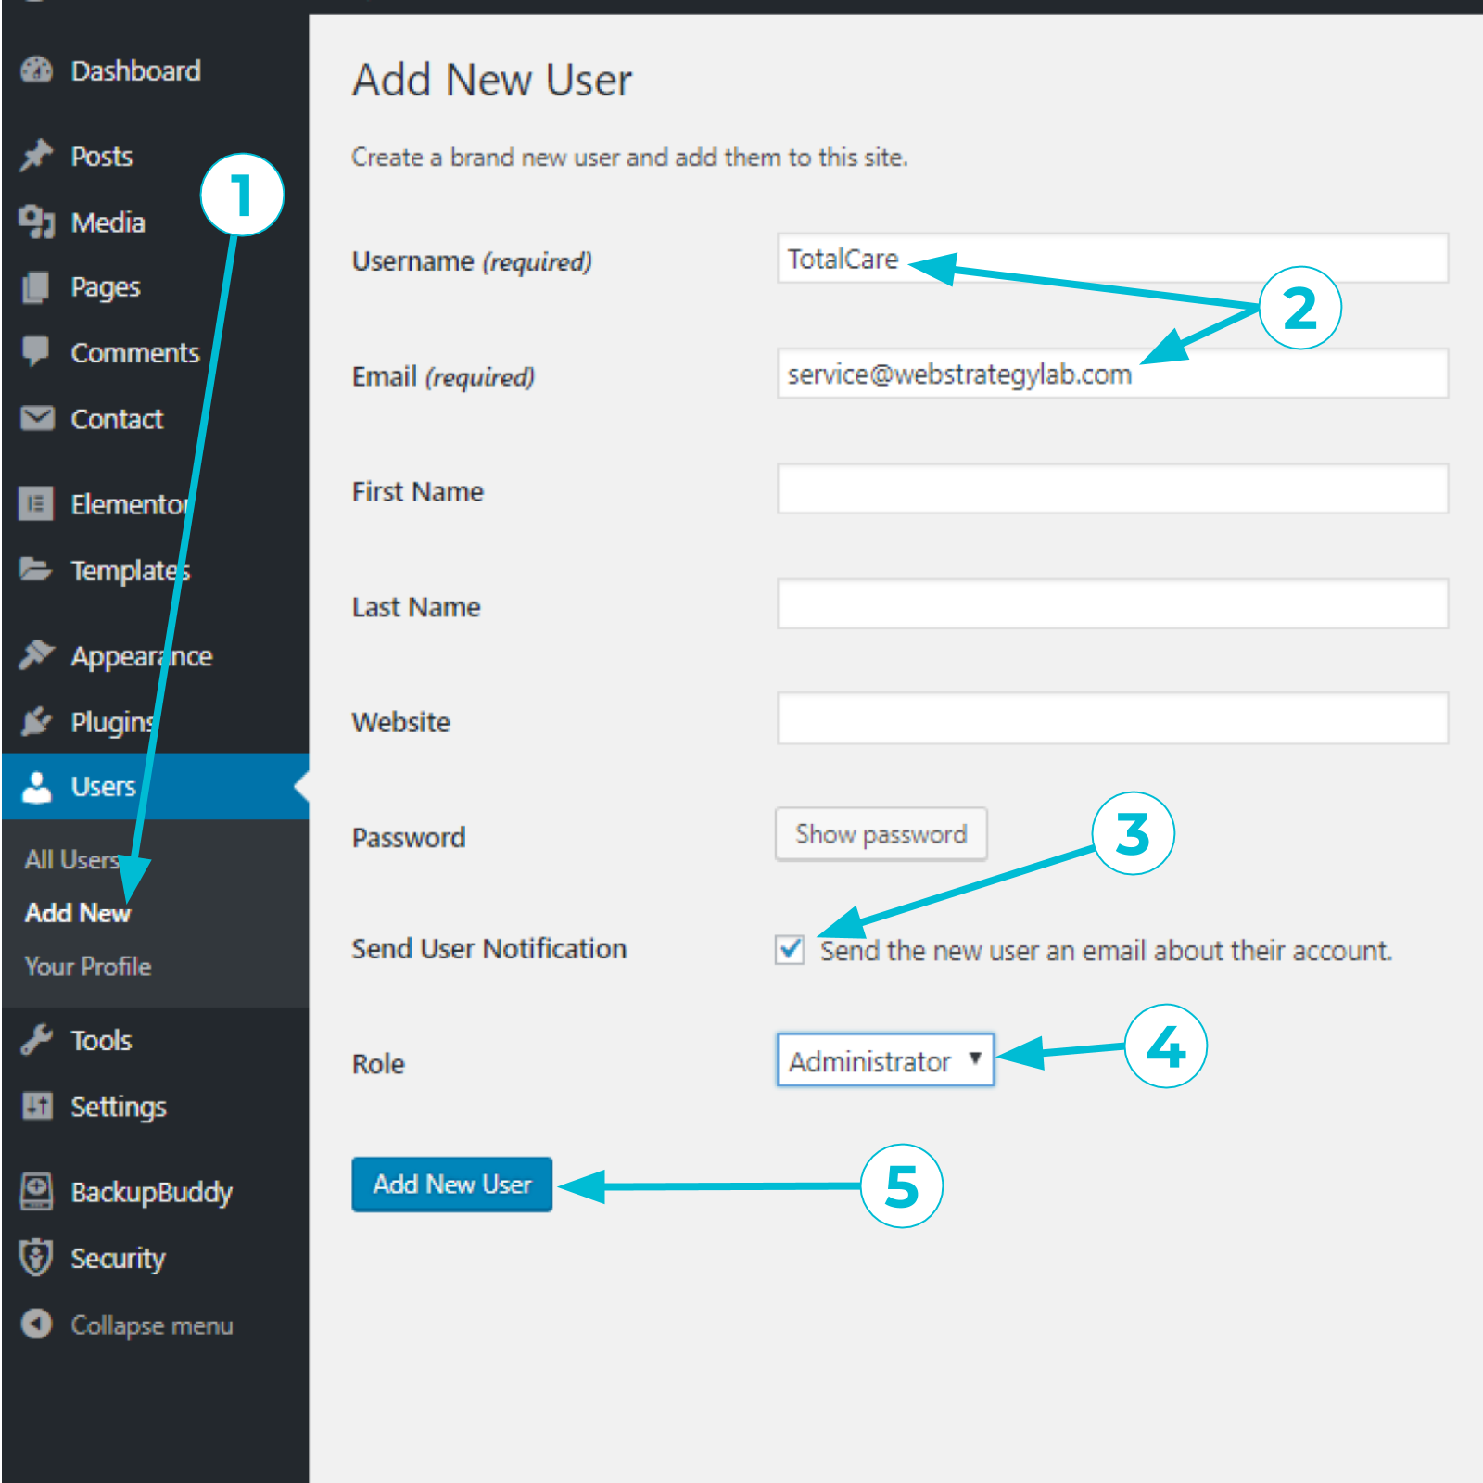
Task: Click the Posts pushpin icon
Action: click(x=37, y=155)
